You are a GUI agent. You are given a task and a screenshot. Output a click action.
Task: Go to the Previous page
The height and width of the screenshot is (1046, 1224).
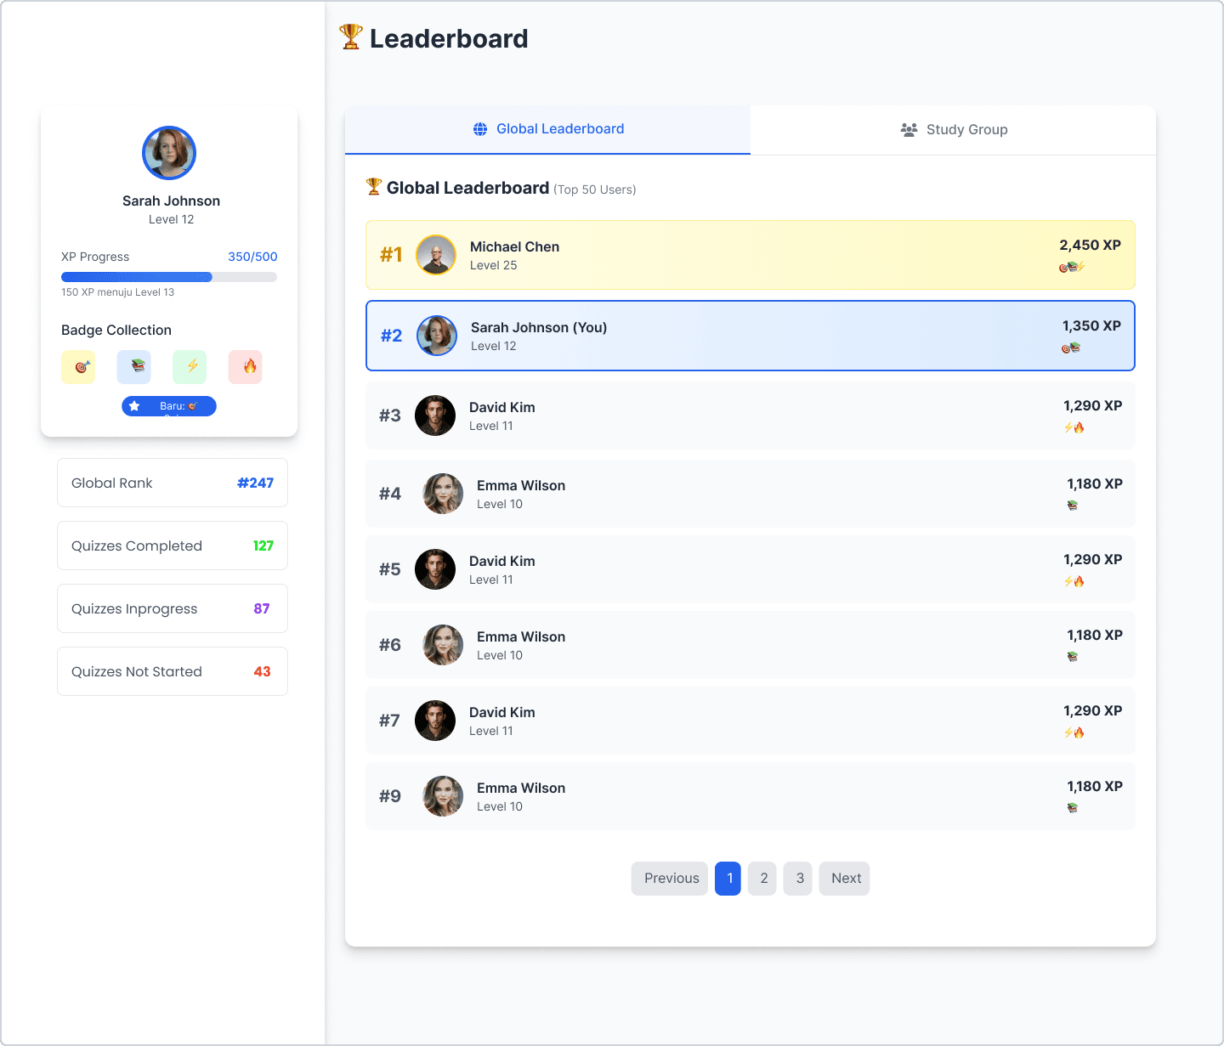coord(670,879)
